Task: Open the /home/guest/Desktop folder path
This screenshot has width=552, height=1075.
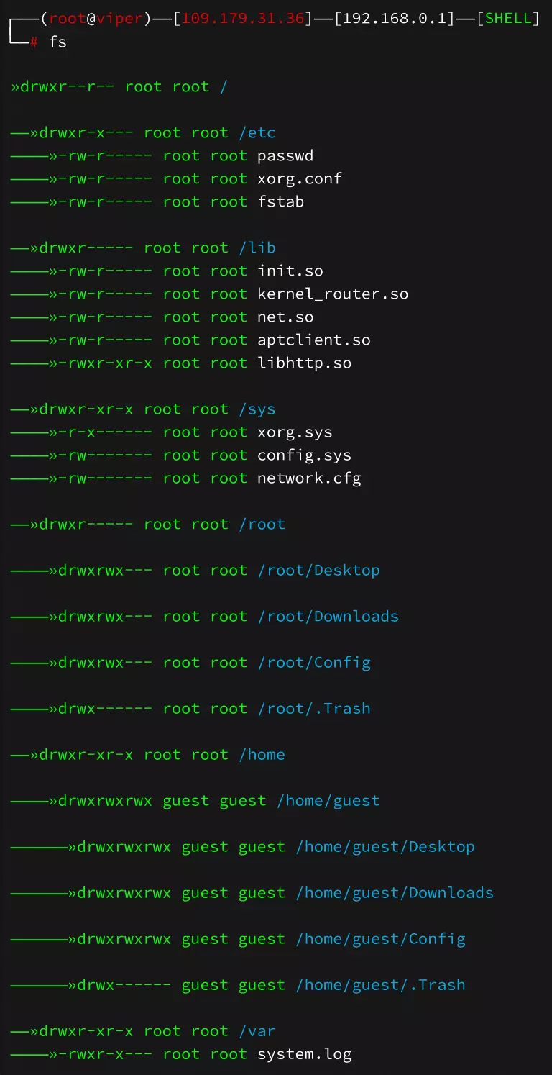Action: tap(385, 847)
